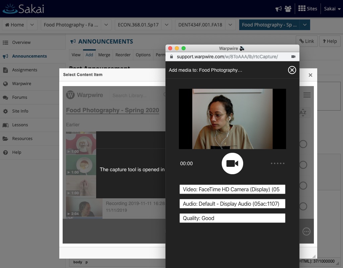Switch to the View announcements tab
Image resolution: width=343 pixels, height=268 pixels.
[76, 55]
